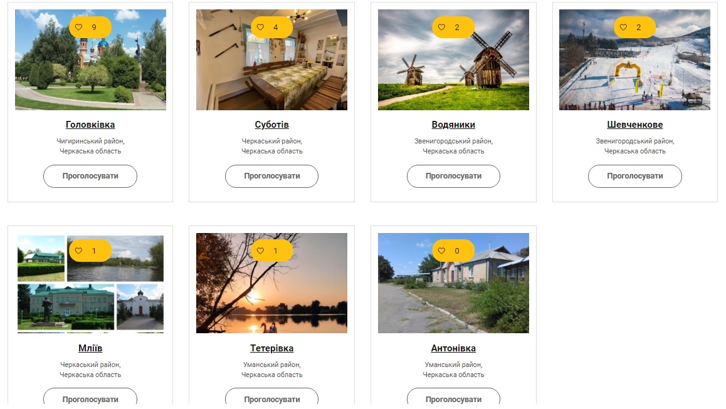Open the Тетерівка sunset lake thumbnail
Viewport: 726px width, 409px height.
(272, 283)
